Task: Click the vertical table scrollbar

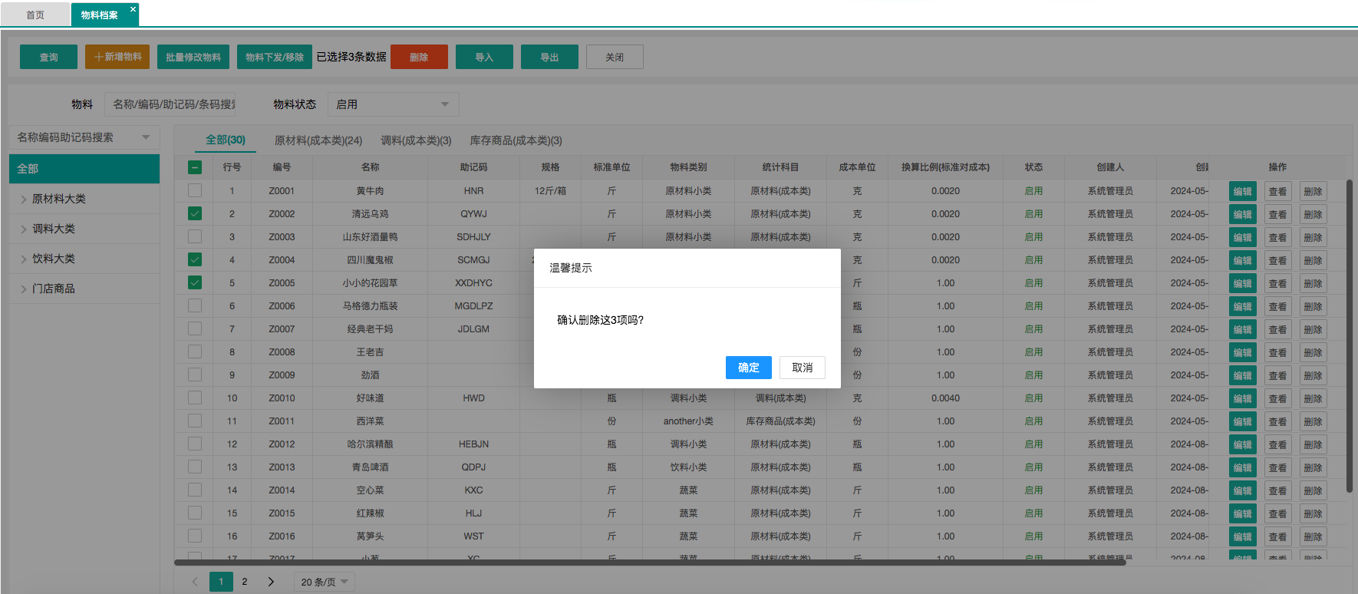Action: pos(1349,336)
